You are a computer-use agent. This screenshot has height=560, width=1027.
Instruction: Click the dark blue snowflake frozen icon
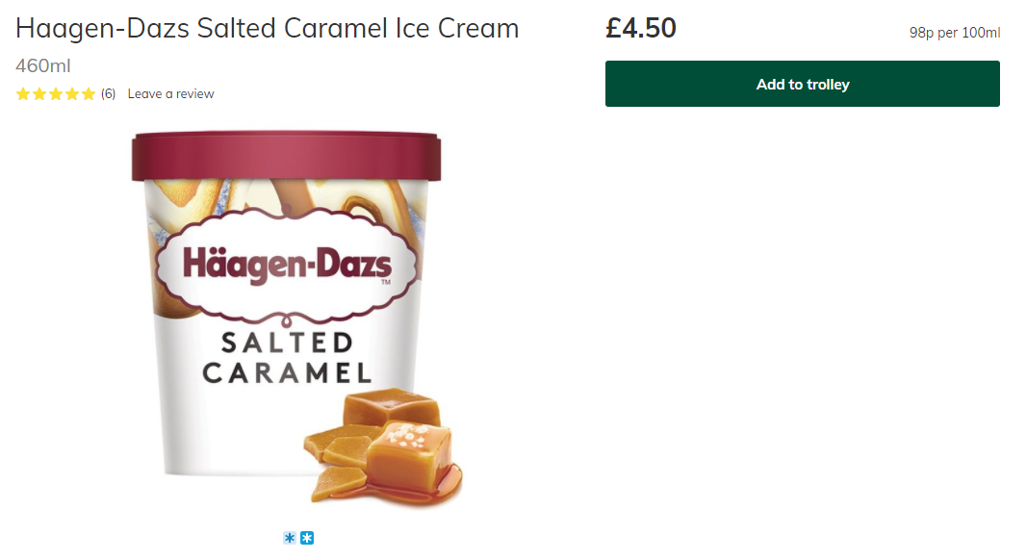pos(307,538)
